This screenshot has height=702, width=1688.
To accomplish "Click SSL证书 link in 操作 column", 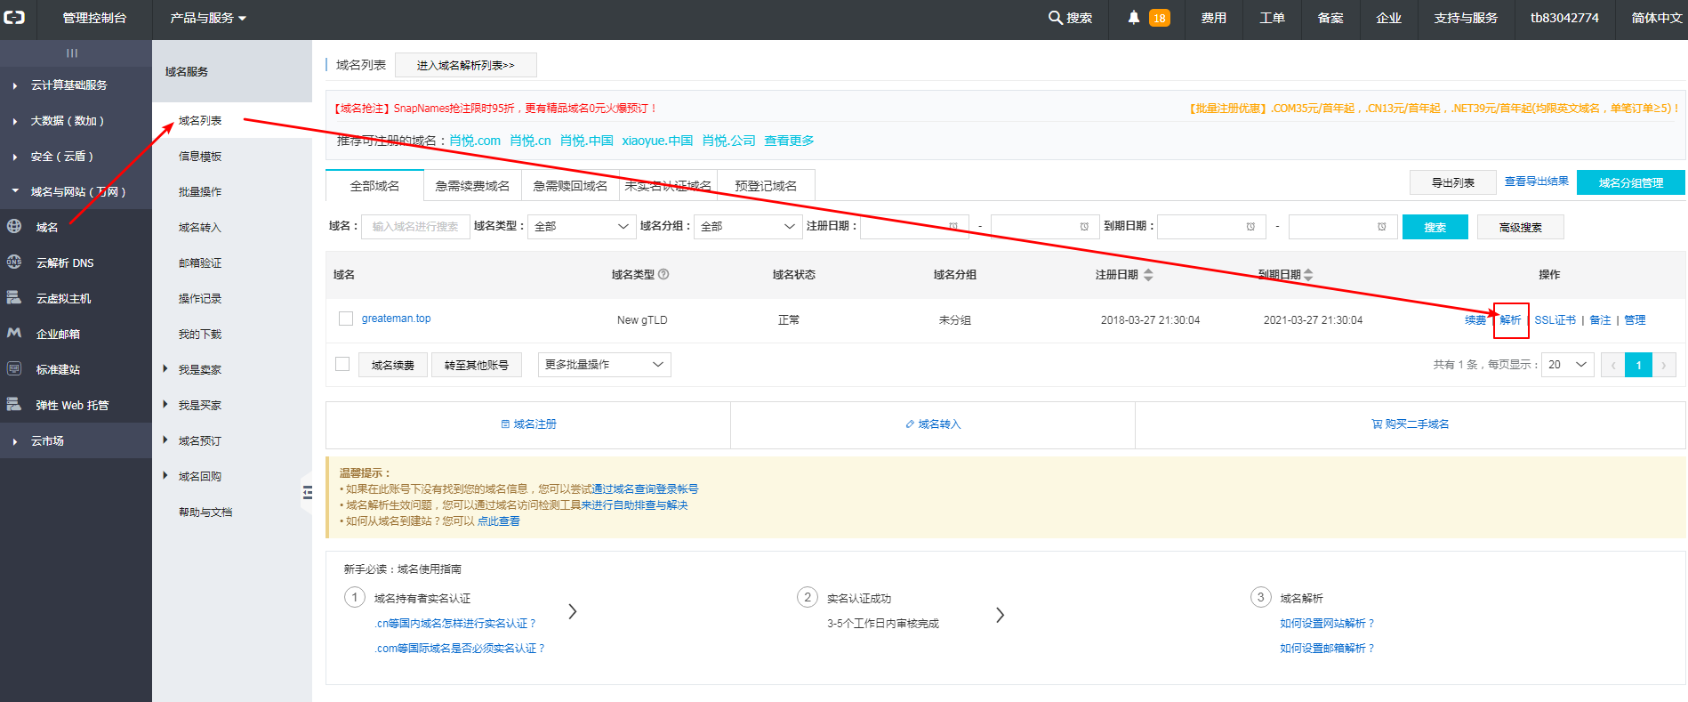I will point(1555,320).
